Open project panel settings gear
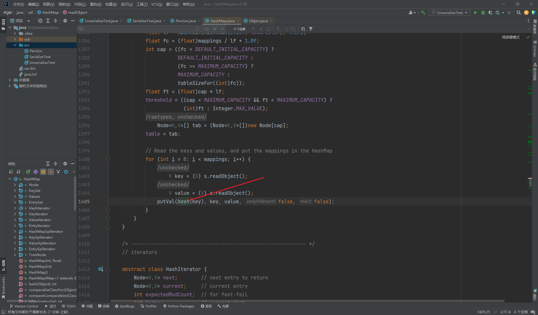This screenshot has height=315, width=538. [x=65, y=21]
